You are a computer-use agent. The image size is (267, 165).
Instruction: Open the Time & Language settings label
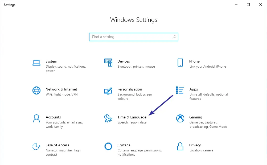coord(132,117)
